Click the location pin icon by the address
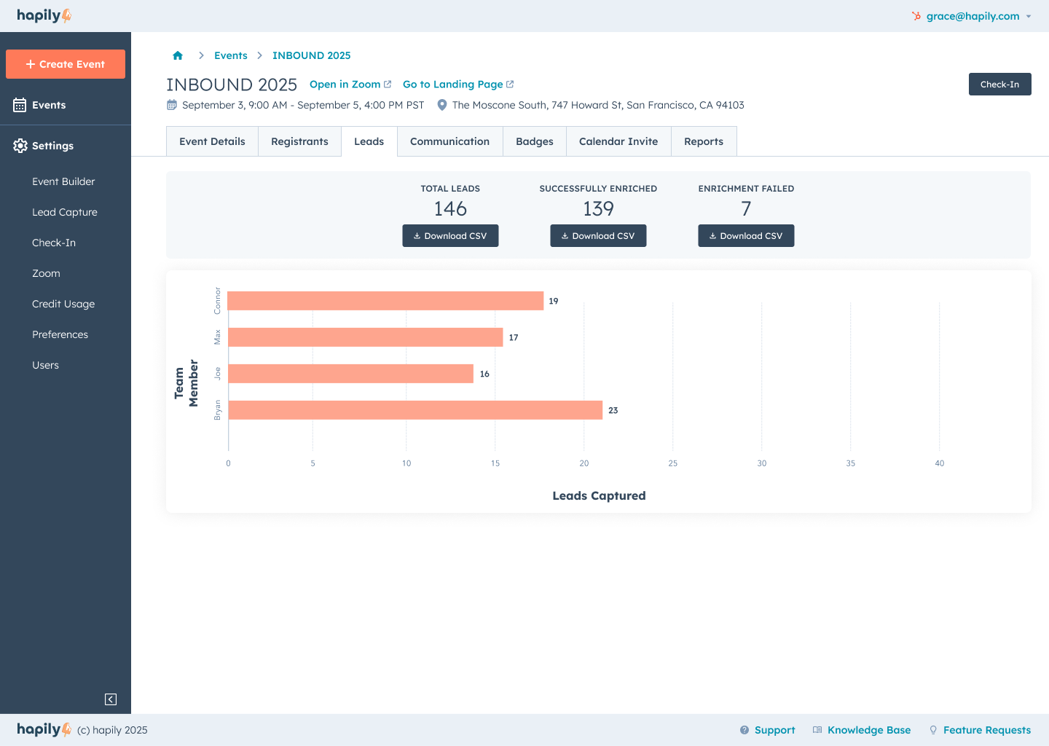The height and width of the screenshot is (746, 1049). [x=441, y=105]
